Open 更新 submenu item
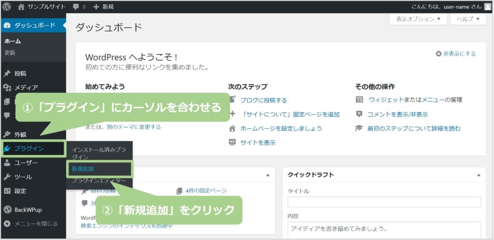Image resolution: width=494 pixels, height=240 pixels. tap(10, 53)
